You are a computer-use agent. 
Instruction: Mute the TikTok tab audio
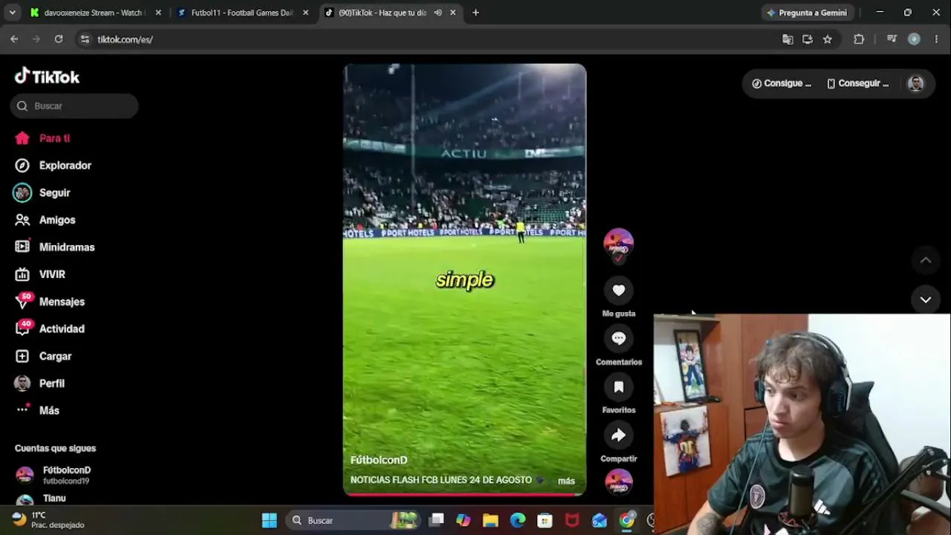click(x=438, y=13)
